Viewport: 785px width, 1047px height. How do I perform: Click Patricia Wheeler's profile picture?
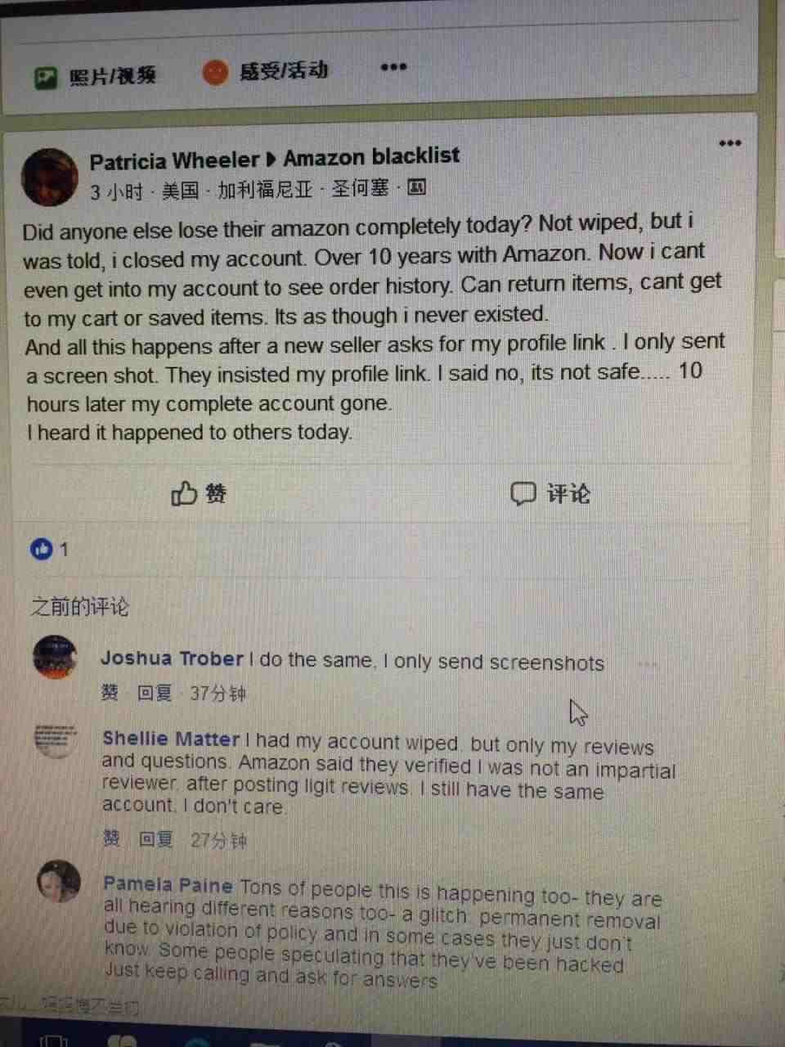click(x=49, y=177)
